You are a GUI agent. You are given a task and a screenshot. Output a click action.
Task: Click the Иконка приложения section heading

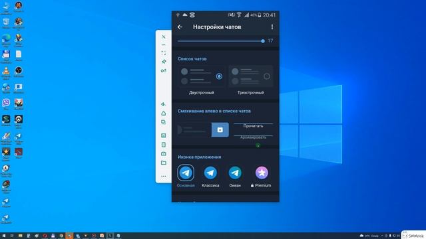(x=200, y=157)
